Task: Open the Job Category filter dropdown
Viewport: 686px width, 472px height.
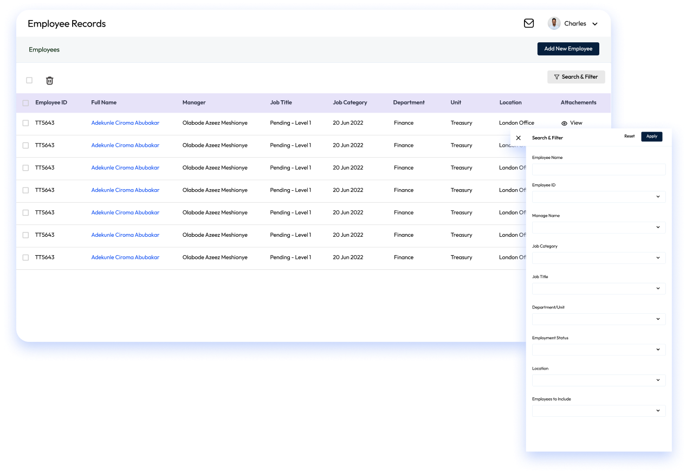Action: pyautogui.click(x=599, y=258)
